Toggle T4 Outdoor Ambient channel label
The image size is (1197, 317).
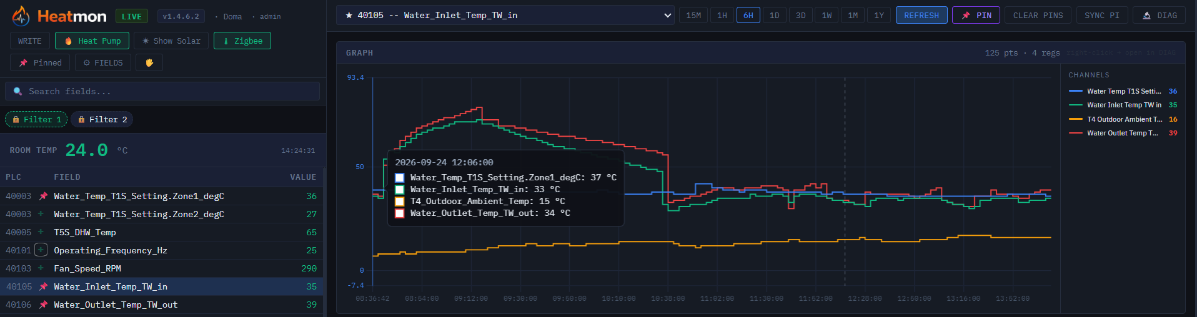[x=1125, y=119]
